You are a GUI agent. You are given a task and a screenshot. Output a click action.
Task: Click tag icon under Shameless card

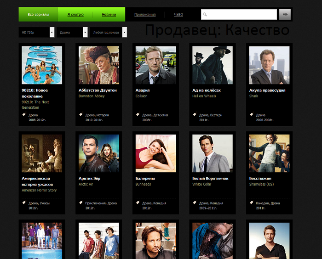tap(252, 203)
